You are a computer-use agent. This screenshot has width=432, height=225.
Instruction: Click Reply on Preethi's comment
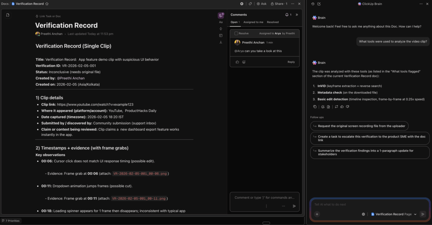pyautogui.click(x=291, y=62)
